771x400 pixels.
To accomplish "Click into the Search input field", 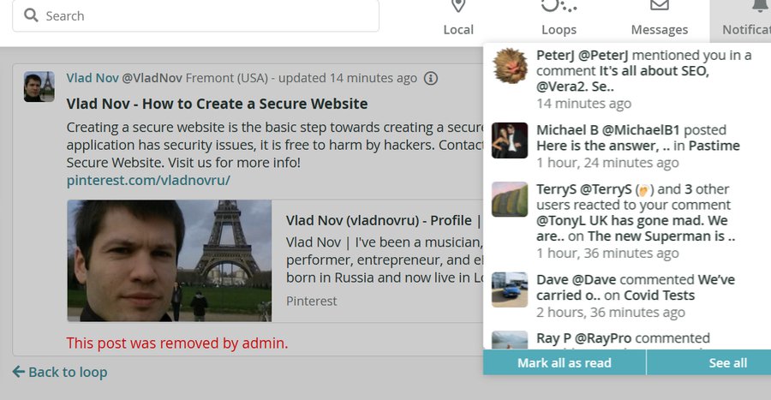I will (195, 15).
